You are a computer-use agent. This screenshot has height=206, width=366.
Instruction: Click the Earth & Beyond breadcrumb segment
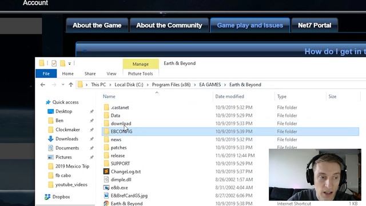coord(245,85)
